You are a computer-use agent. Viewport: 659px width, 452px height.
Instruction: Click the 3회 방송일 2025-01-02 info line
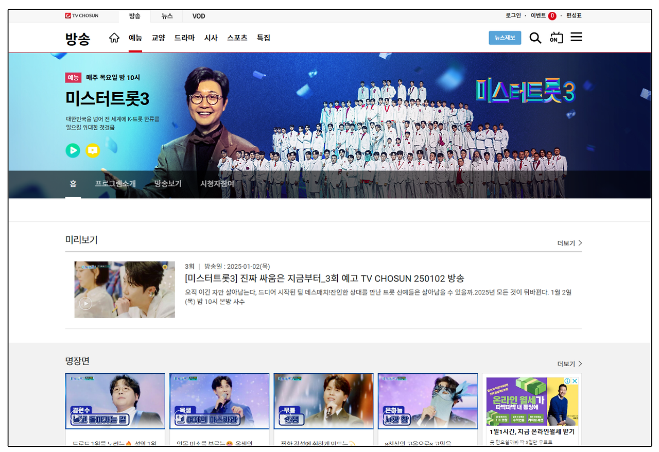tap(227, 266)
